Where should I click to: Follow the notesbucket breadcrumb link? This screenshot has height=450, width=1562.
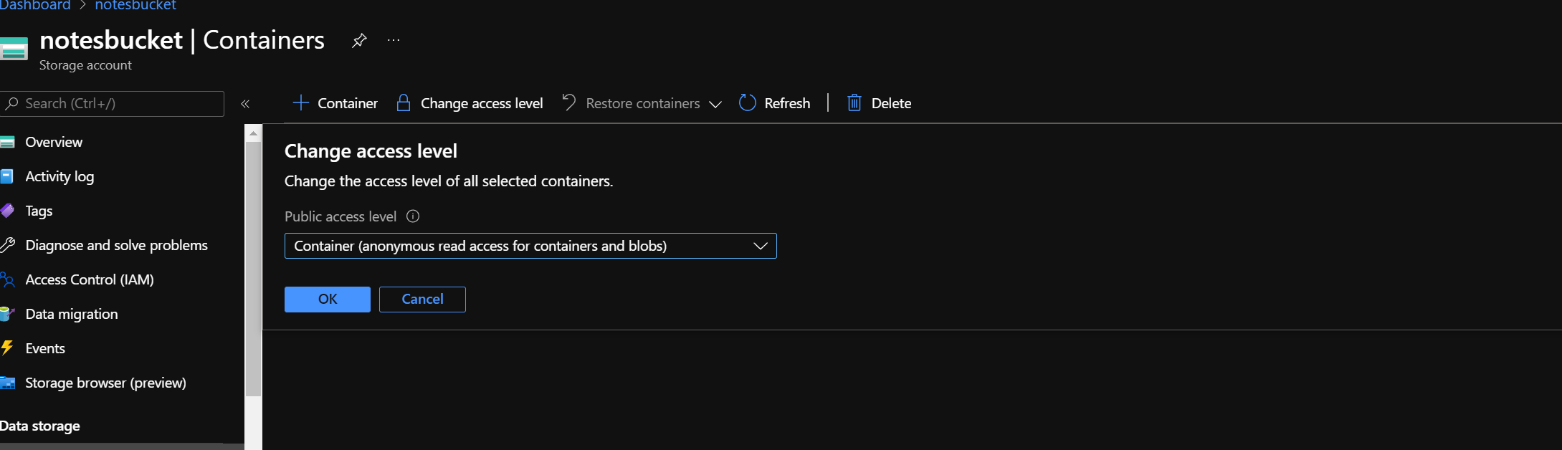tap(135, 5)
